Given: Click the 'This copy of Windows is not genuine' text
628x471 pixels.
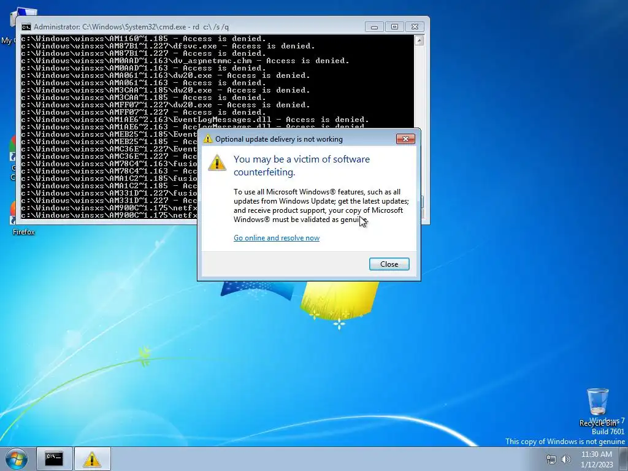Looking at the screenshot, I should (x=565, y=442).
